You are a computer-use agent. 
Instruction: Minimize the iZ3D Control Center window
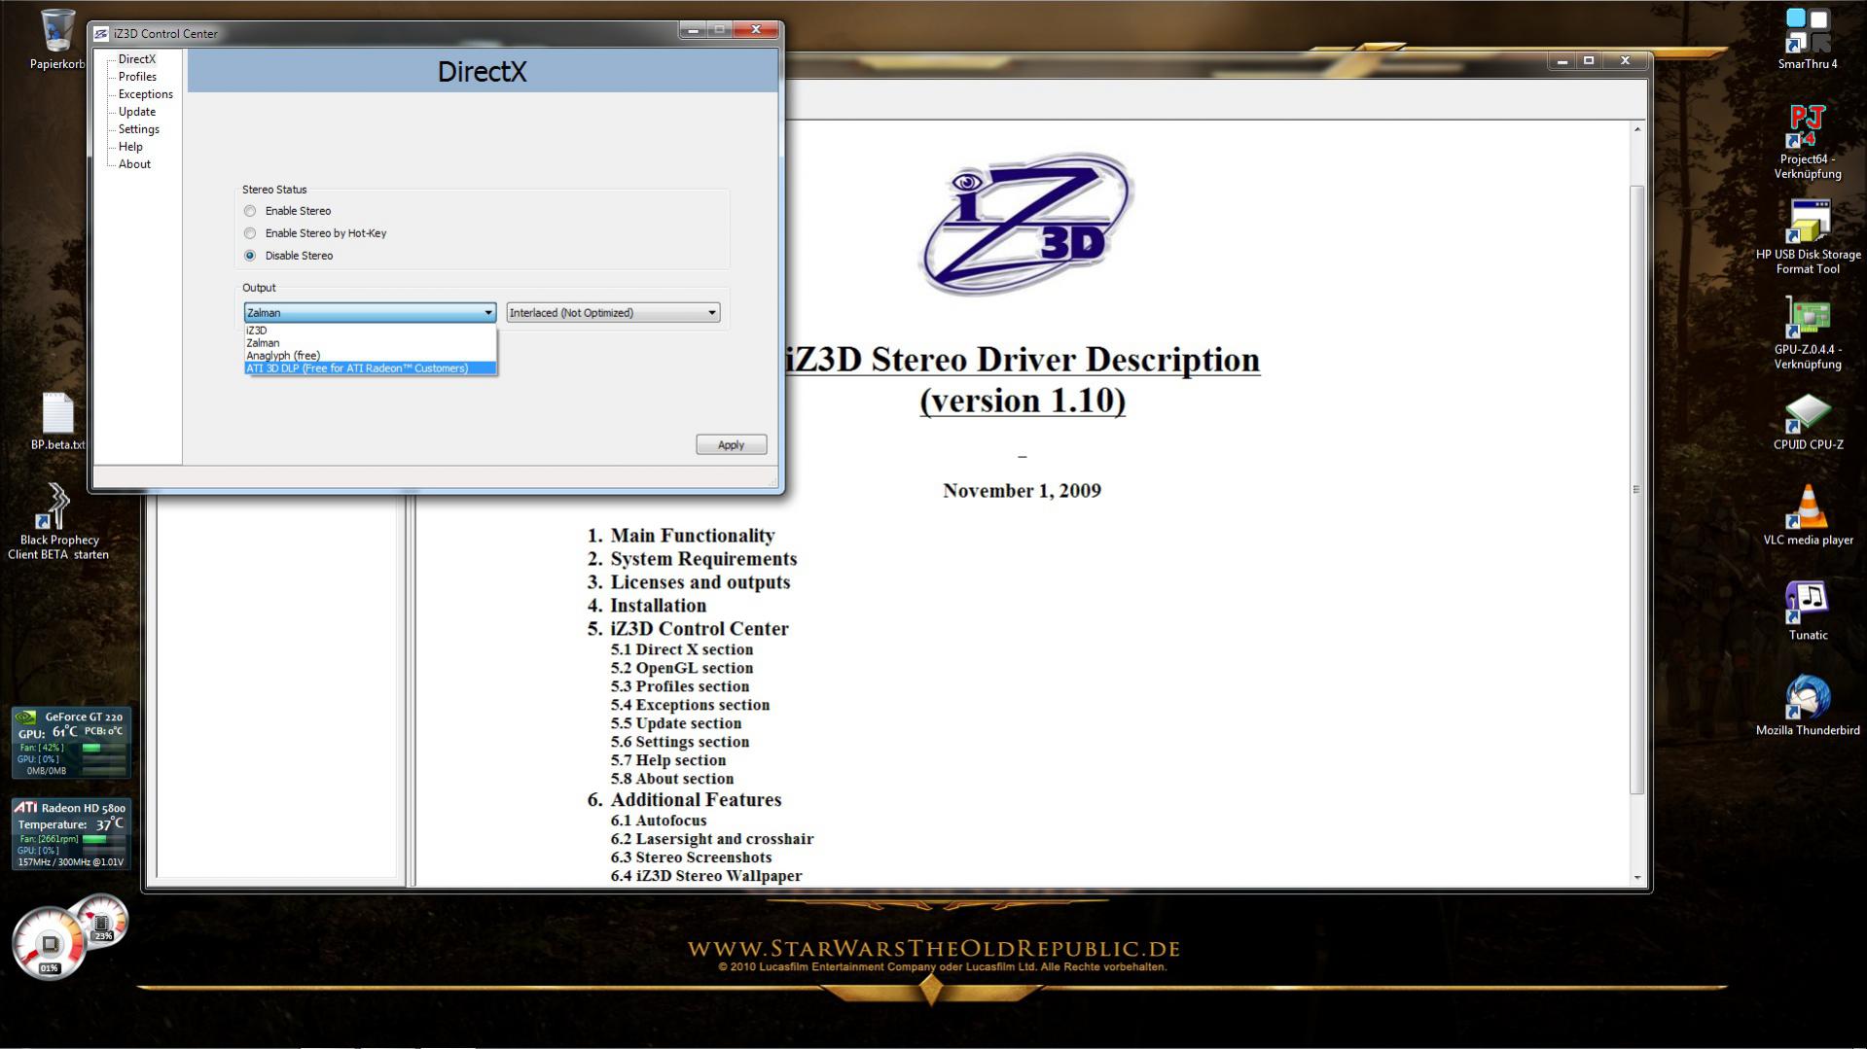coord(693,30)
